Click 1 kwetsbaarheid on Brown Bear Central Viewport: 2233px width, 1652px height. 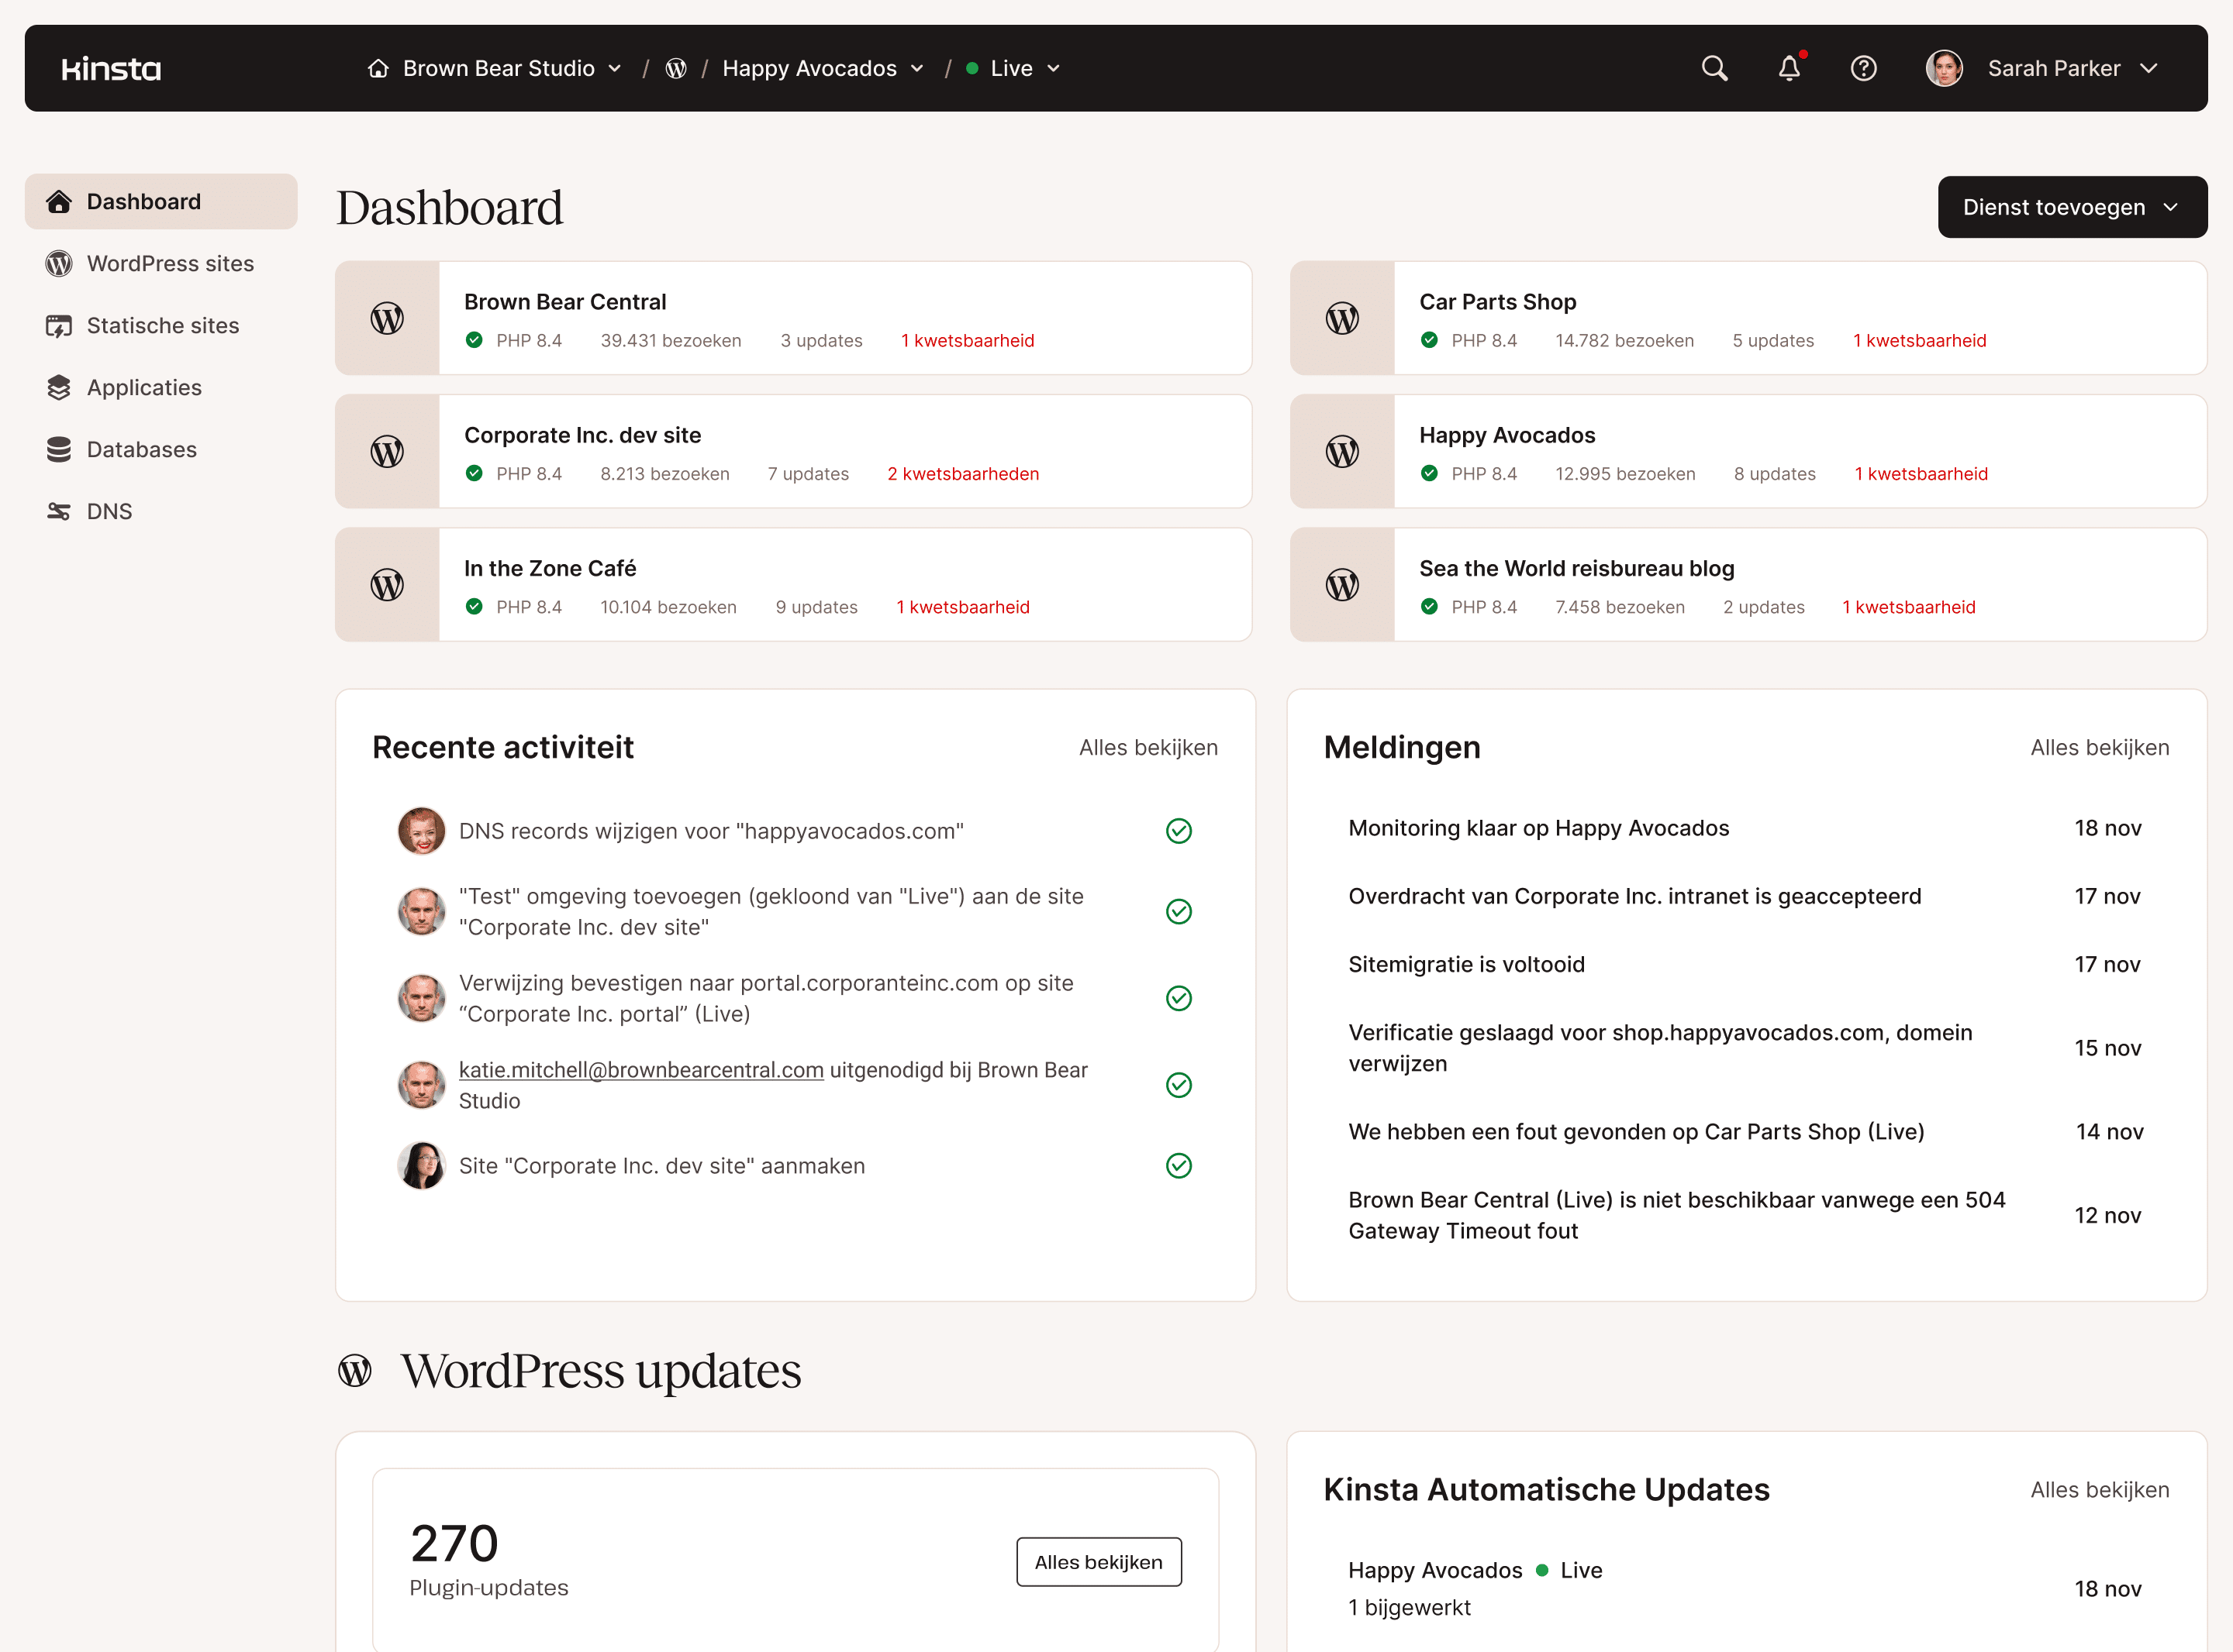(x=968, y=340)
